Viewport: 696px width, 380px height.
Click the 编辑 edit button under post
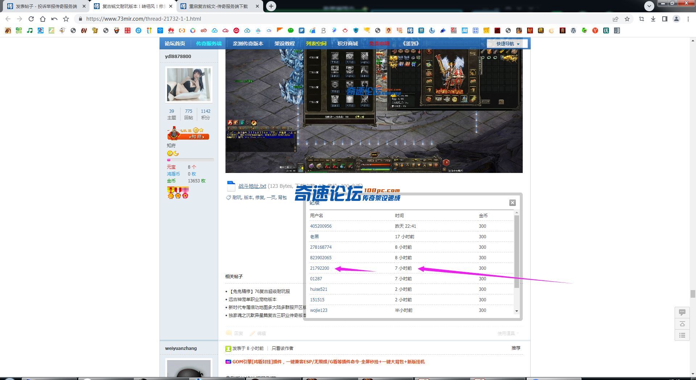point(258,333)
